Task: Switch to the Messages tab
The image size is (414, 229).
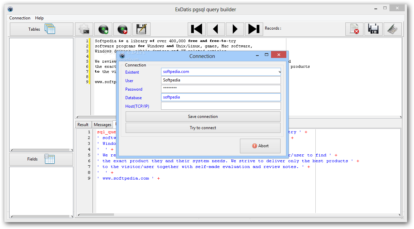Action: pos(102,125)
